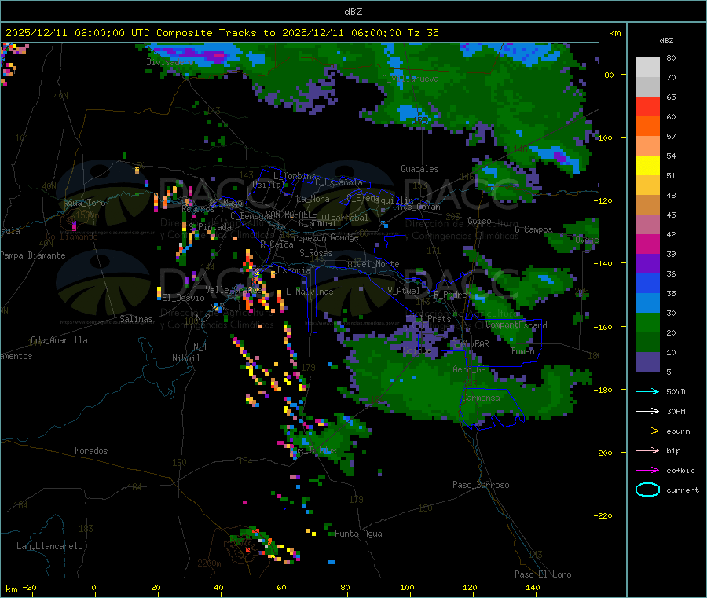Click the Goudge location label
The image size is (707, 598).
(345, 237)
